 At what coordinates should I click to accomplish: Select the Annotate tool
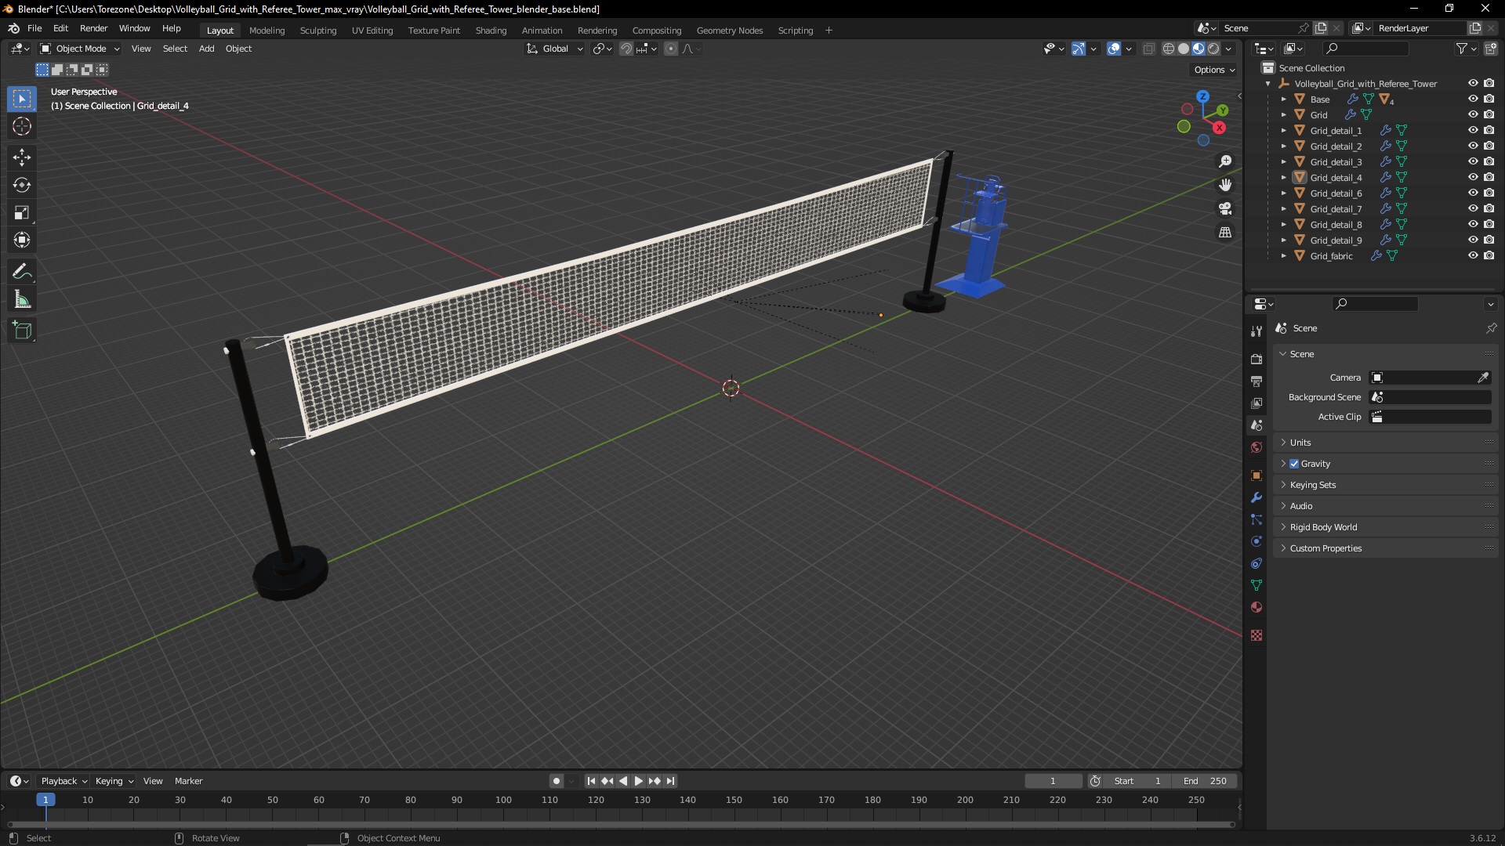point(22,272)
